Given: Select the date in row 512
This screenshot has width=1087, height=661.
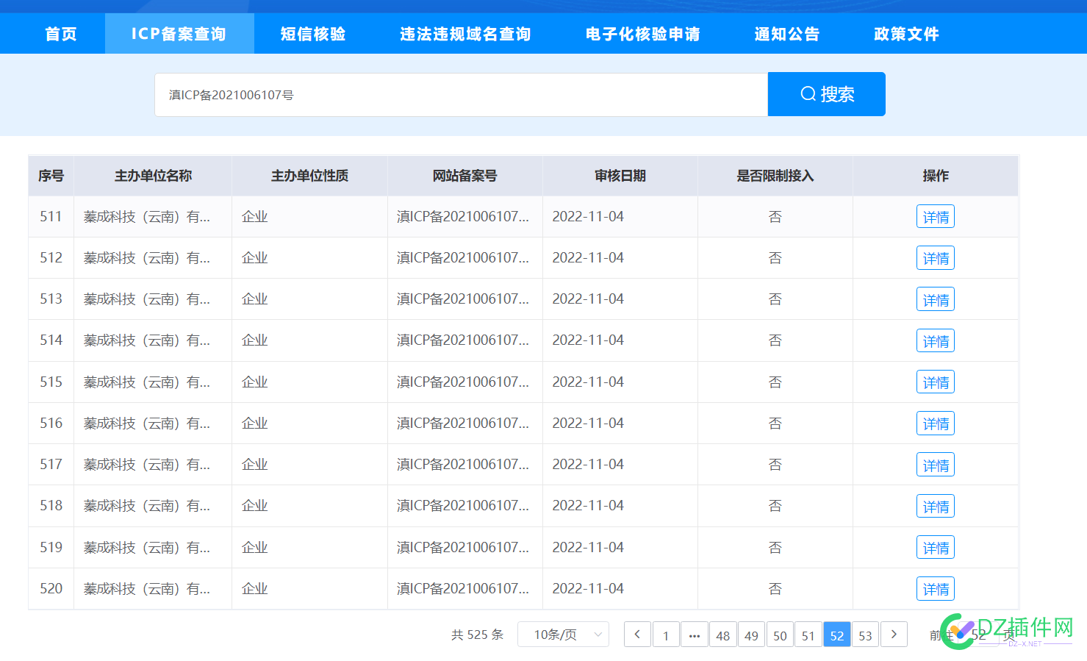Looking at the screenshot, I should point(588,258).
